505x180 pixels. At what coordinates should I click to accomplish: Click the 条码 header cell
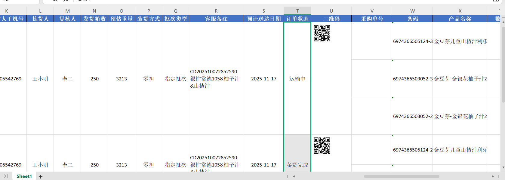(412, 19)
